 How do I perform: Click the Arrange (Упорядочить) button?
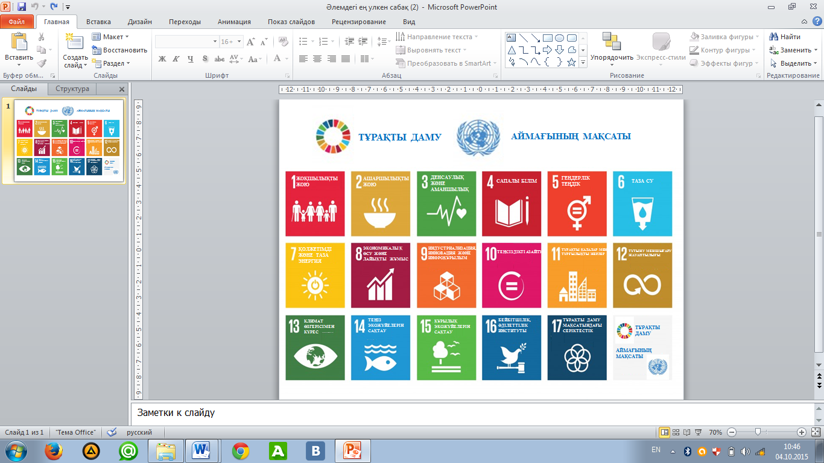pos(612,49)
